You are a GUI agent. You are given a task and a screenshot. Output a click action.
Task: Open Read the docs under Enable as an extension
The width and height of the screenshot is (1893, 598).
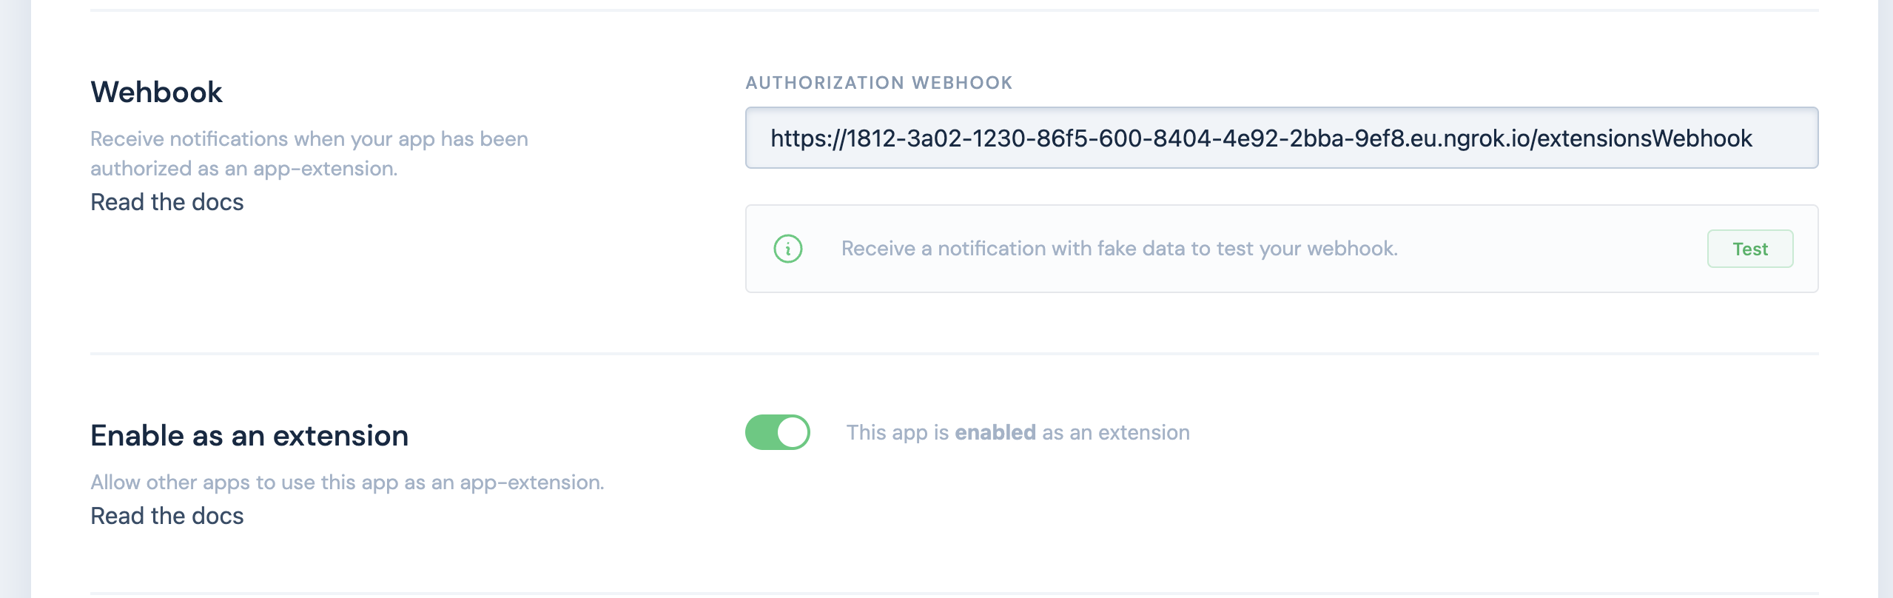pos(167,516)
